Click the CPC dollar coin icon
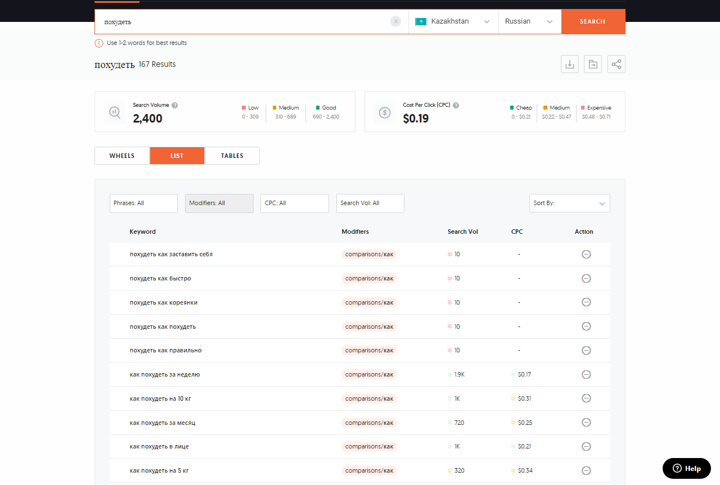This screenshot has height=485, width=720. coord(385,112)
